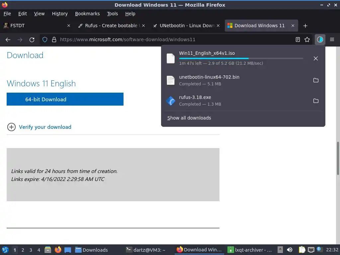Image resolution: width=340 pixels, height=255 pixels.
Task: Close the Rufus tab
Action: pyautogui.click(x=143, y=26)
